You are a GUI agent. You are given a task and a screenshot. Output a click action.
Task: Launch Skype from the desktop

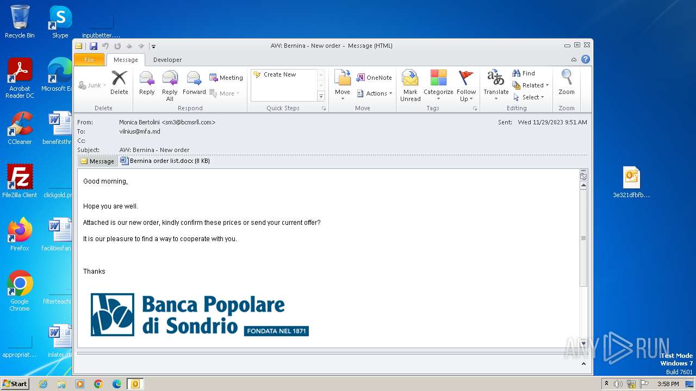pos(60,22)
